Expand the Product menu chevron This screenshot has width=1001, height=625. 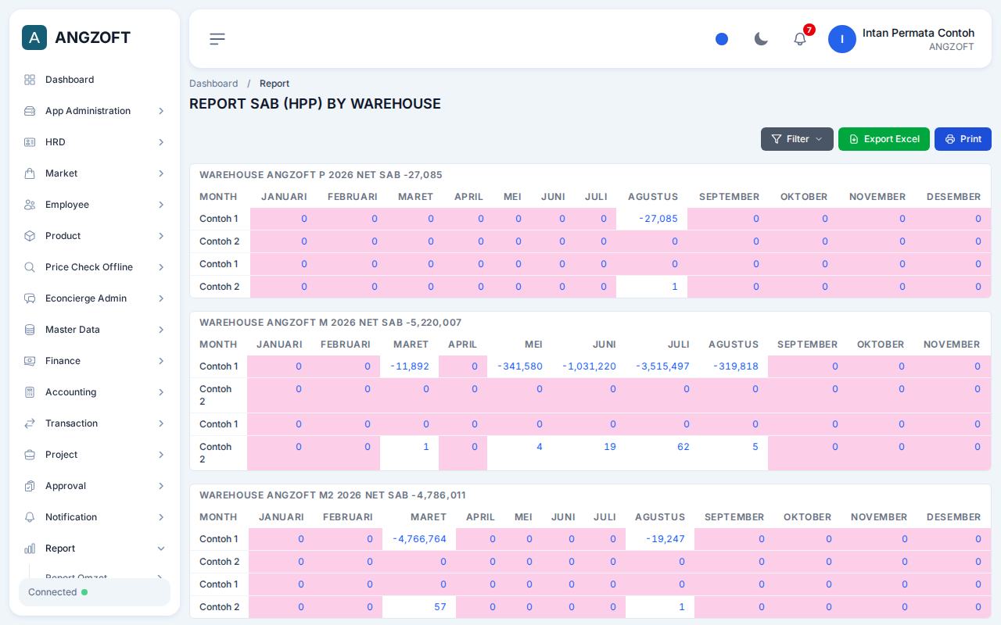pyautogui.click(x=161, y=236)
